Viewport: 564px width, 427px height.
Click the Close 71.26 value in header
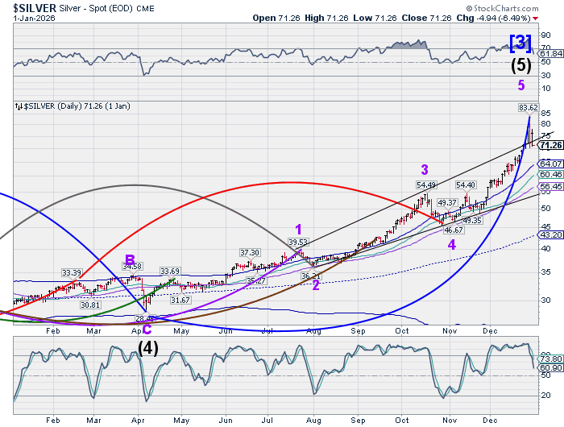pyautogui.click(x=445, y=18)
